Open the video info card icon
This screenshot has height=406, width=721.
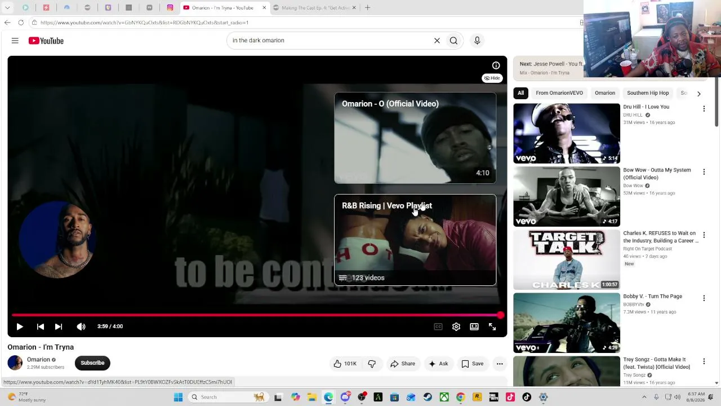pyautogui.click(x=496, y=65)
